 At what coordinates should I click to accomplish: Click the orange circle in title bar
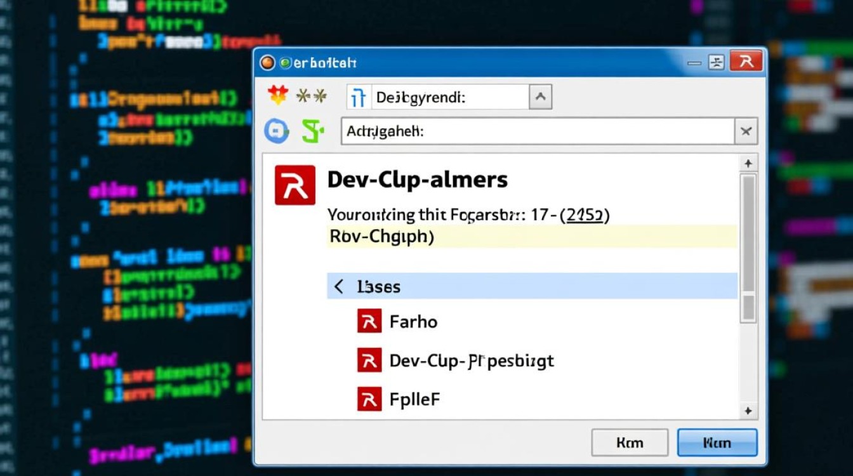pos(268,62)
